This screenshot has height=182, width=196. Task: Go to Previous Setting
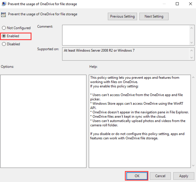coord(122,17)
